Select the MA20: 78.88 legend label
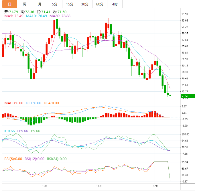Viewport: 199px width, 193px height. [60, 16]
